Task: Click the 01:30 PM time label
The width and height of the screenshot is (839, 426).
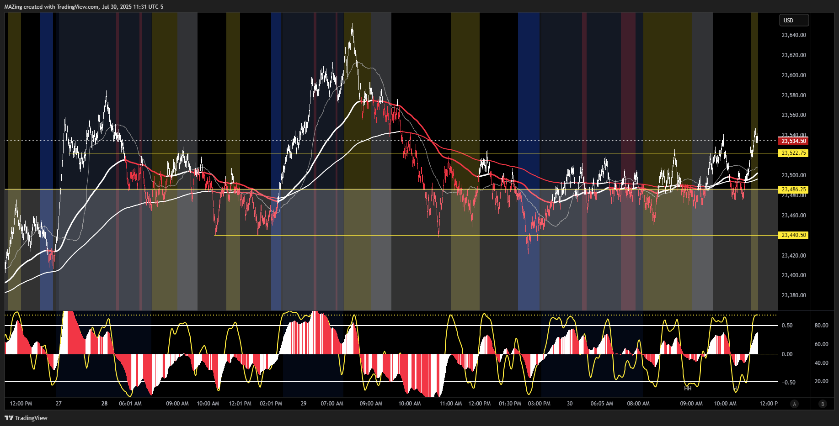Action: click(x=510, y=404)
